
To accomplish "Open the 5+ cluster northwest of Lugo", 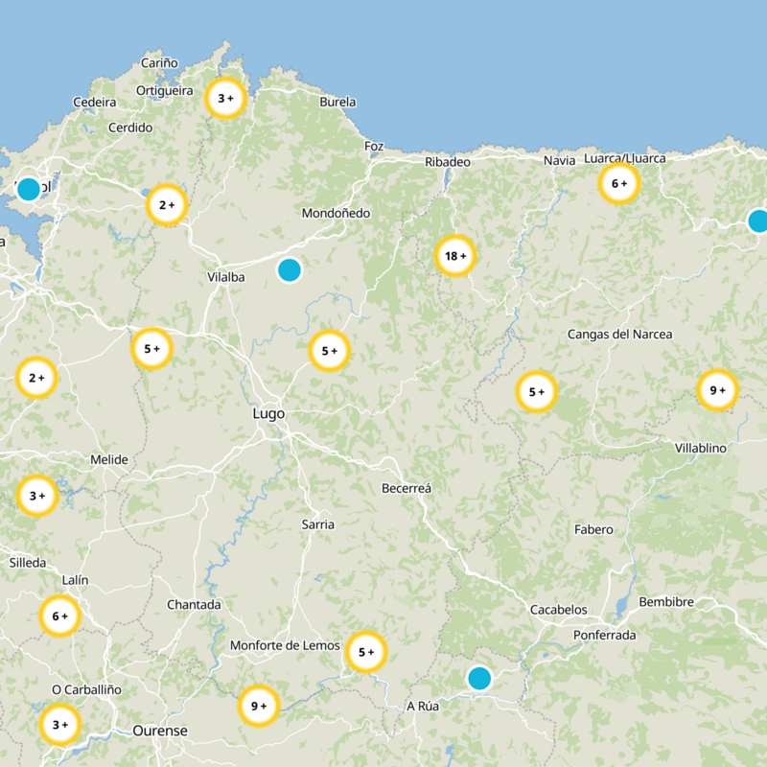I will tap(151, 349).
